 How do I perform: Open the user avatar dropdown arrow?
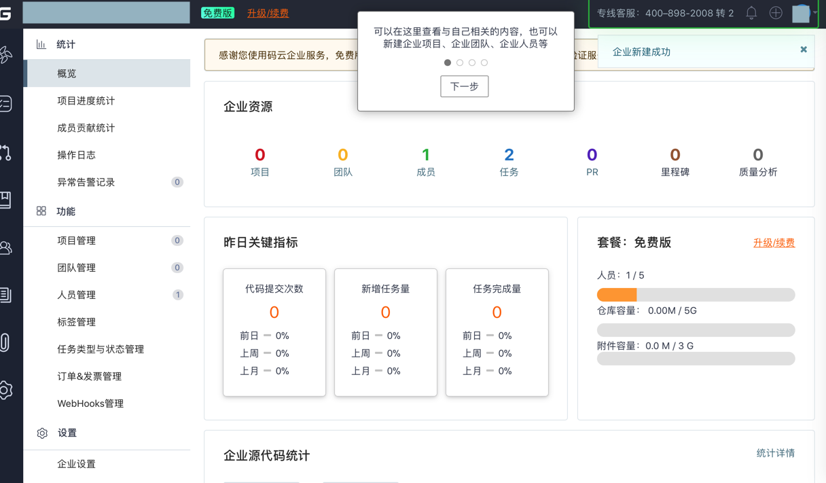[815, 12]
